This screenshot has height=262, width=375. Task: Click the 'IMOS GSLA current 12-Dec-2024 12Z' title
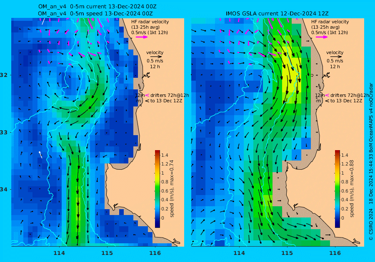click(x=277, y=14)
